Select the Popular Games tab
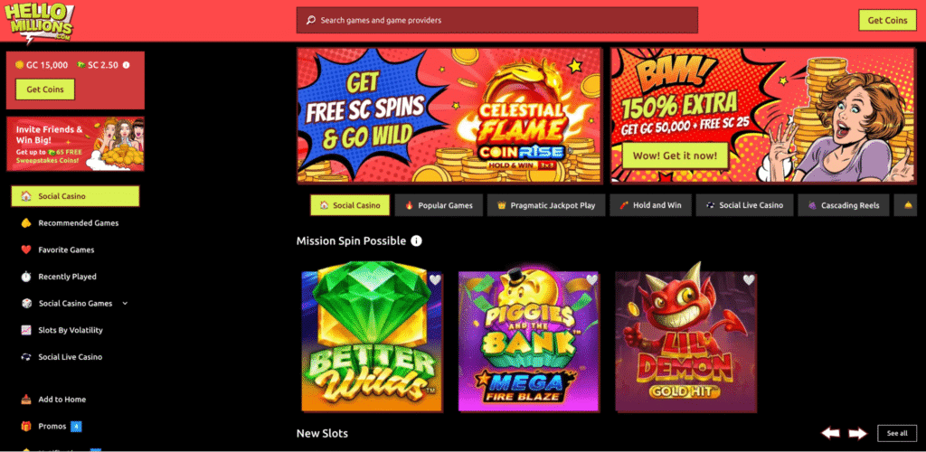 pyautogui.click(x=439, y=205)
